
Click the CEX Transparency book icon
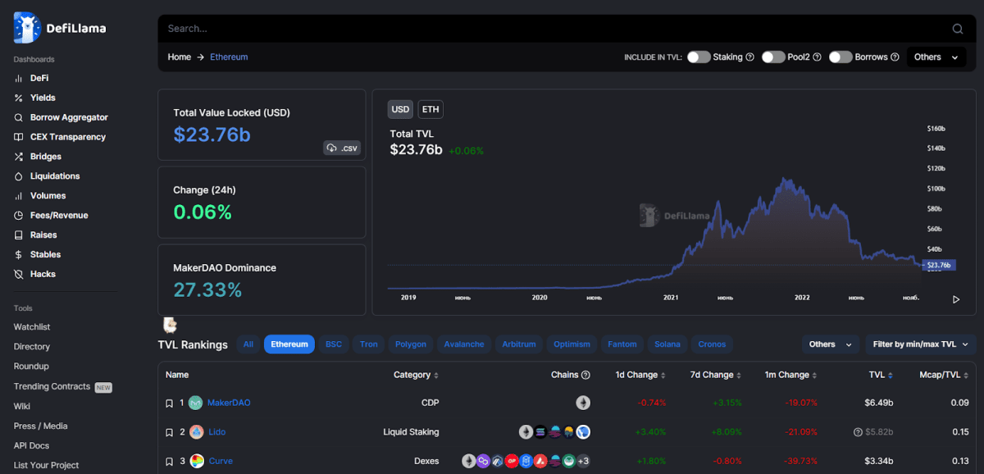pyautogui.click(x=19, y=137)
